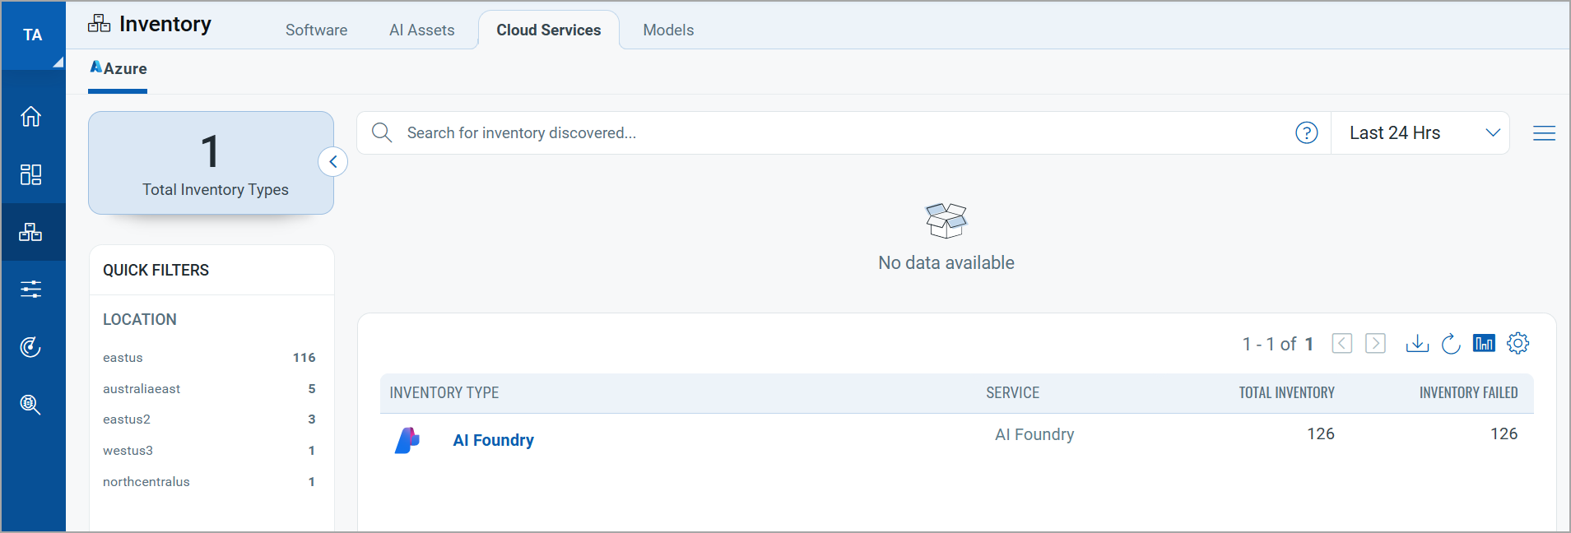Open search help question mark icon
The height and width of the screenshot is (533, 1571).
[1307, 132]
